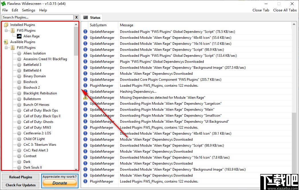Click the Donate button

[60, 183]
